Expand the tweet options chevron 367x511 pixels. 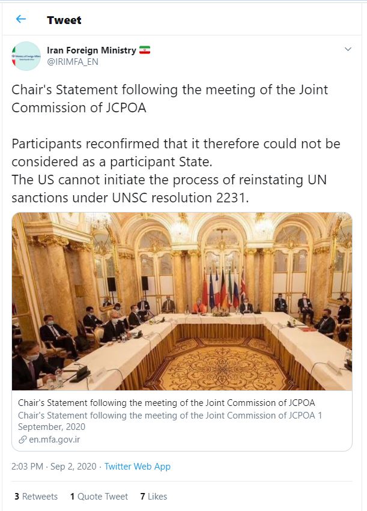[348, 49]
